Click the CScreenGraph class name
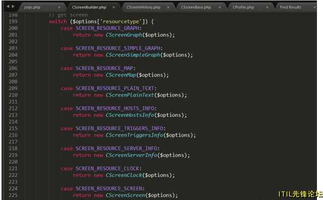This screenshot has height=200, width=323. [x=124, y=35]
